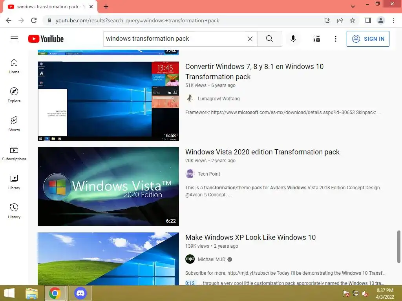Click the 51K views • 6 years ago text
The height and width of the screenshot is (301, 402).
tap(210, 85)
